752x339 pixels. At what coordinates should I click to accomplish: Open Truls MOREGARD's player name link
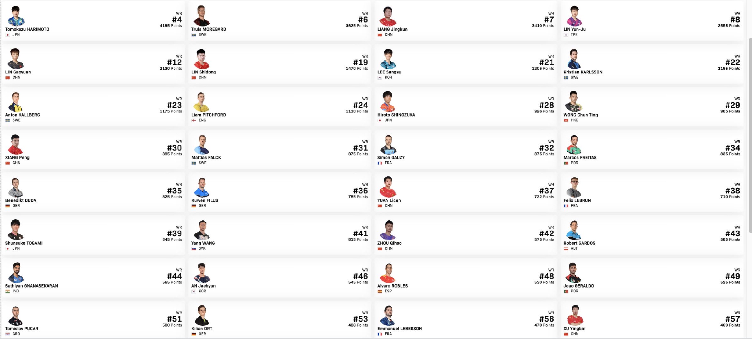tap(208, 29)
